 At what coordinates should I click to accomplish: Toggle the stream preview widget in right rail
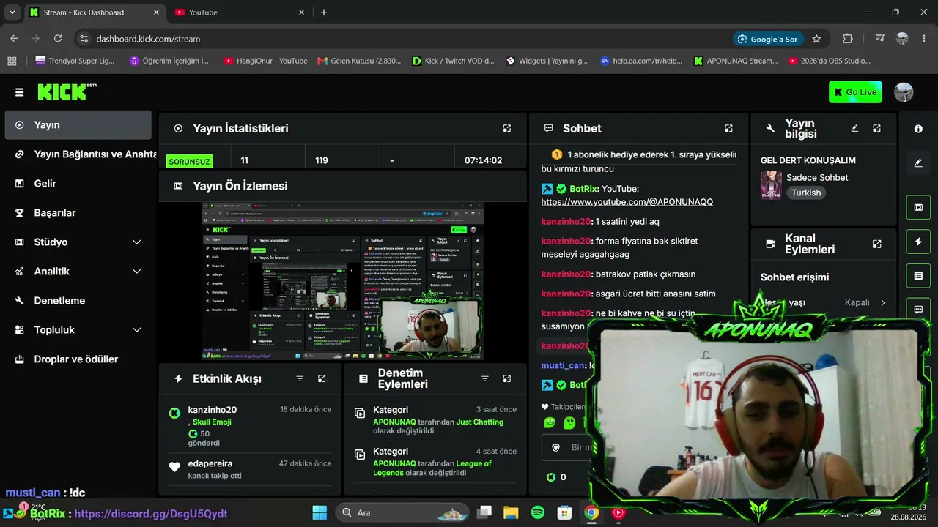[918, 207]
